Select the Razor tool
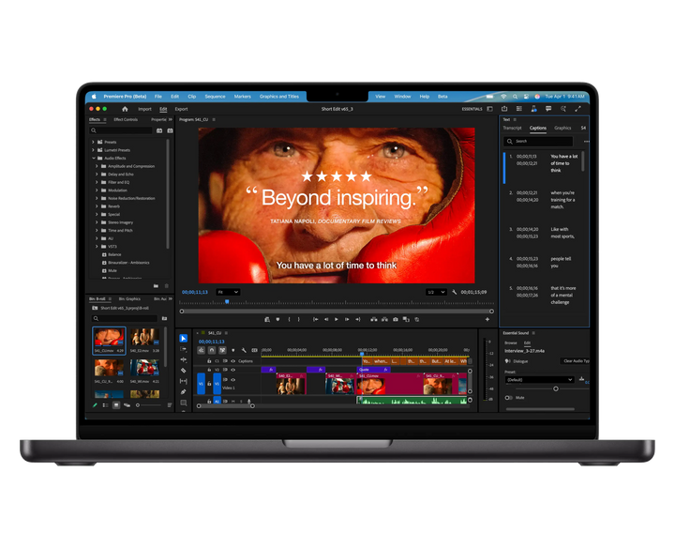The height and width of the screenshot is (548, 675). [184, 371]
